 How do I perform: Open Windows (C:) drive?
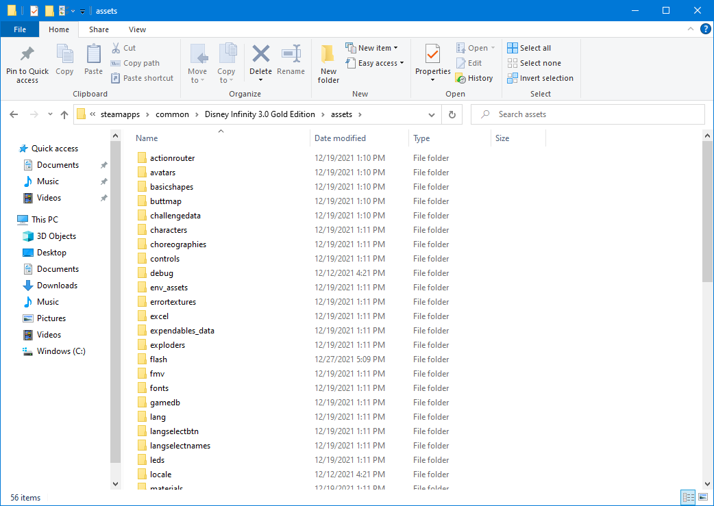coord(53,351)
